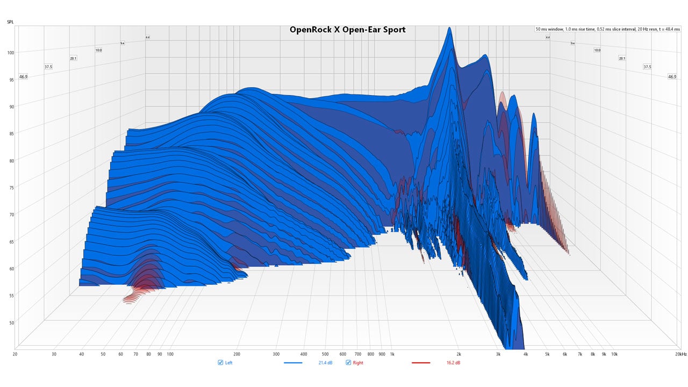This screenshot has width=688, height=387.
Task: Select the Right legend label
Action: click(357, 363)
